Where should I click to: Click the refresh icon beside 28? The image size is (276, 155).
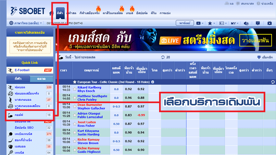pos(163,57)
